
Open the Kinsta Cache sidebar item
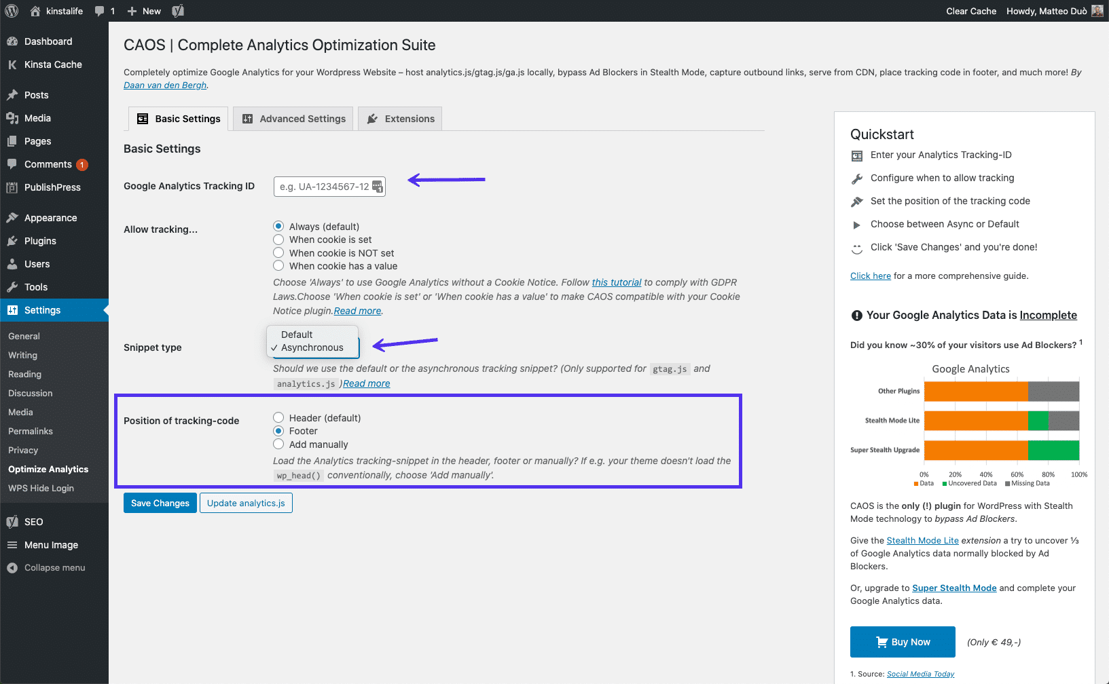(53, 64)
